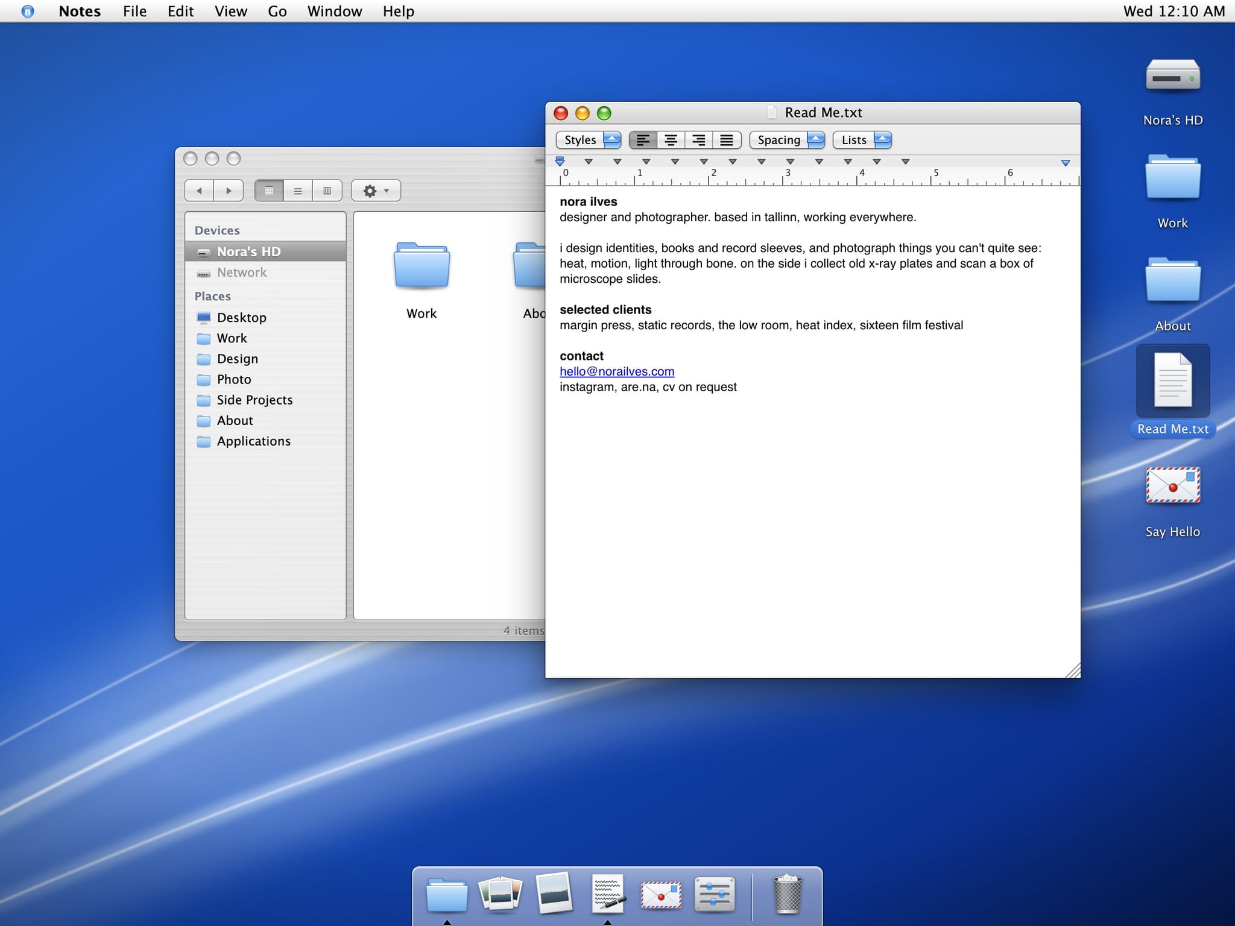
Task: Select Nora's HD drive icon on desktop
Action: (x=1173, y=77)
